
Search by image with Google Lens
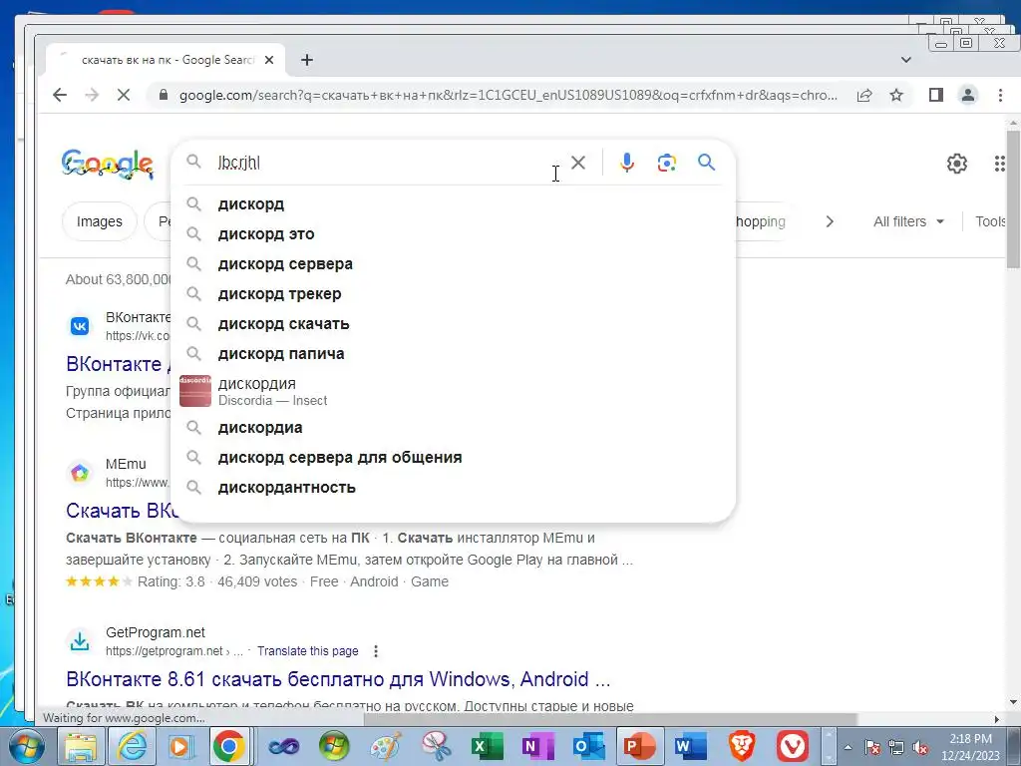666,163
